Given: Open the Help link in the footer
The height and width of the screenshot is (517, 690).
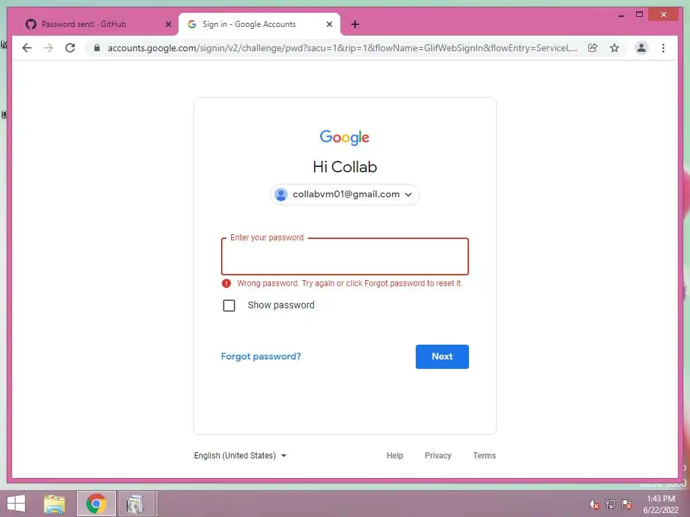Looking at the screenshot, I should [x=395, y=456].
